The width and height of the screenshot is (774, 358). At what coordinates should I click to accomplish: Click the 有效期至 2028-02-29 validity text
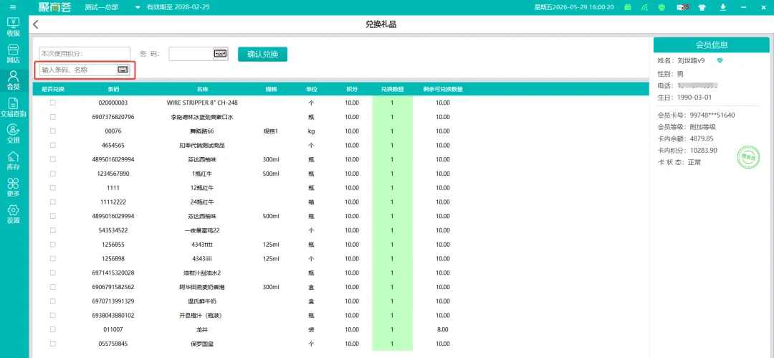[178, 7]
